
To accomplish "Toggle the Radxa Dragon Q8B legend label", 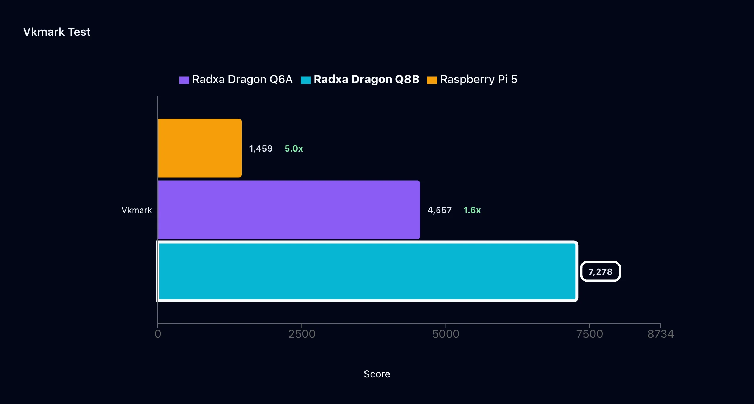I will tap(367, 79).
